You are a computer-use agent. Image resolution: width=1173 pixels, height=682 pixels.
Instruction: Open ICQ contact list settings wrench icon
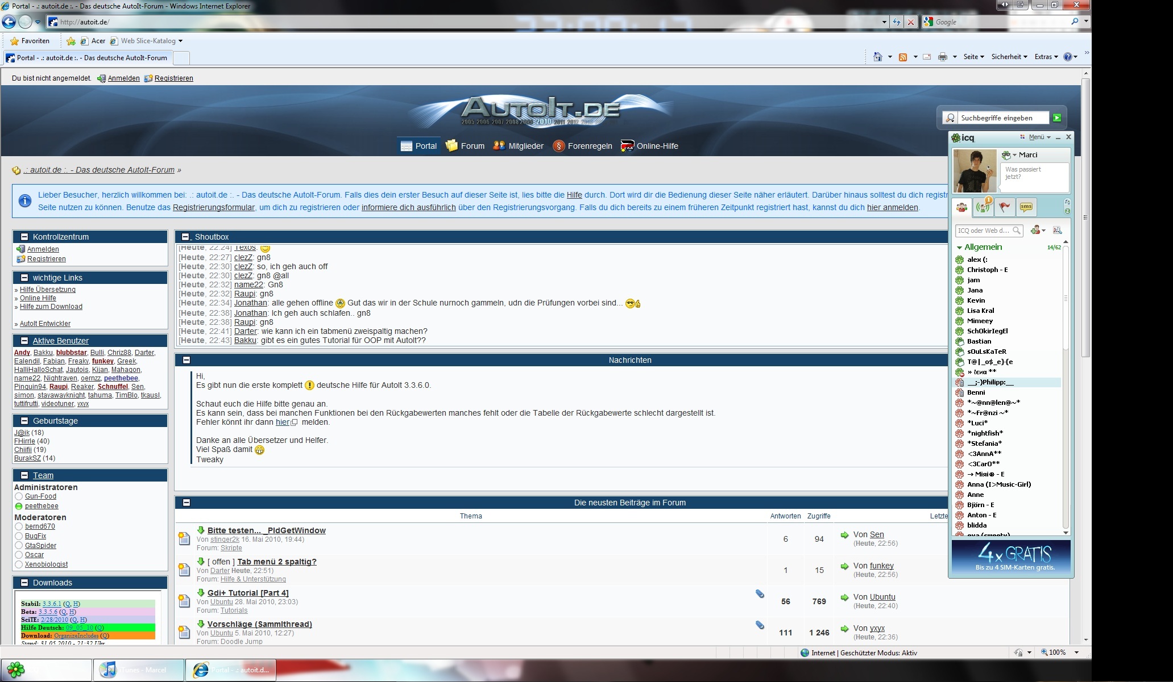1058,230
